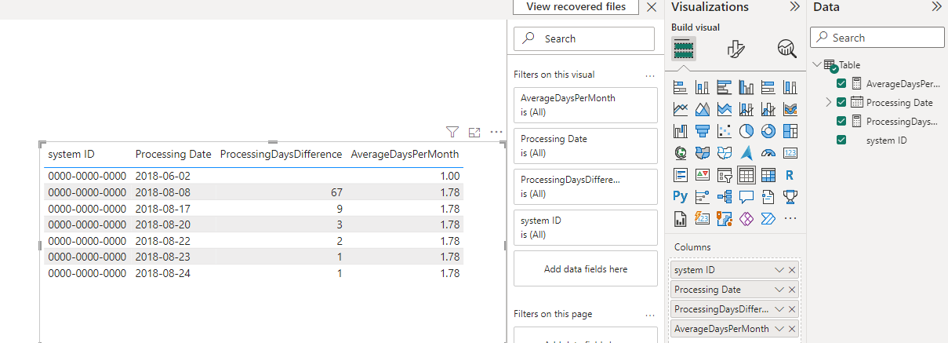Select the Treemap visual
Viewport: 948px width, 343px height.
point(790,131)
